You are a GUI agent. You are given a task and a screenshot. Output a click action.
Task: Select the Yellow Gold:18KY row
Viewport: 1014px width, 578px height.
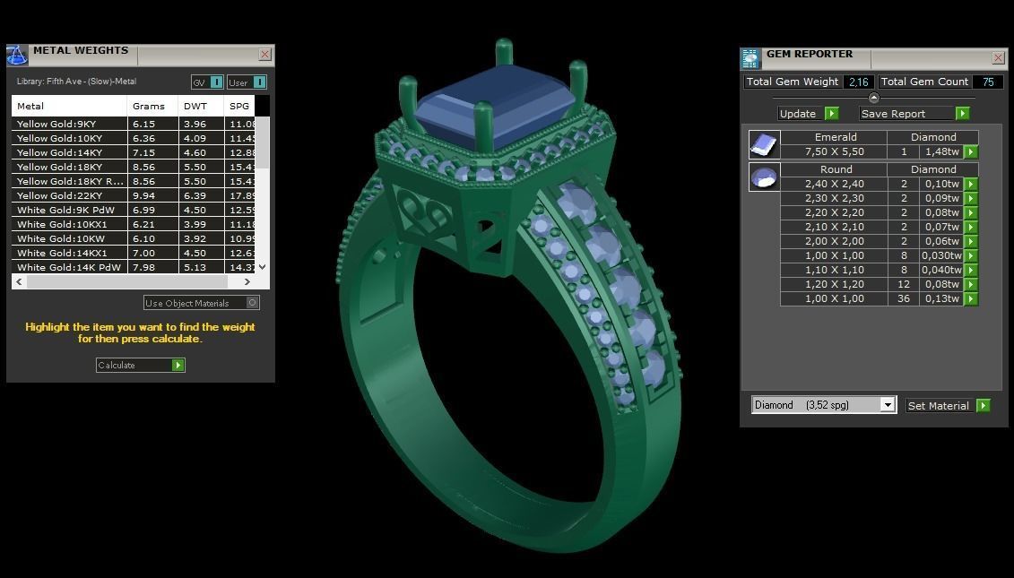coord(134,167)
